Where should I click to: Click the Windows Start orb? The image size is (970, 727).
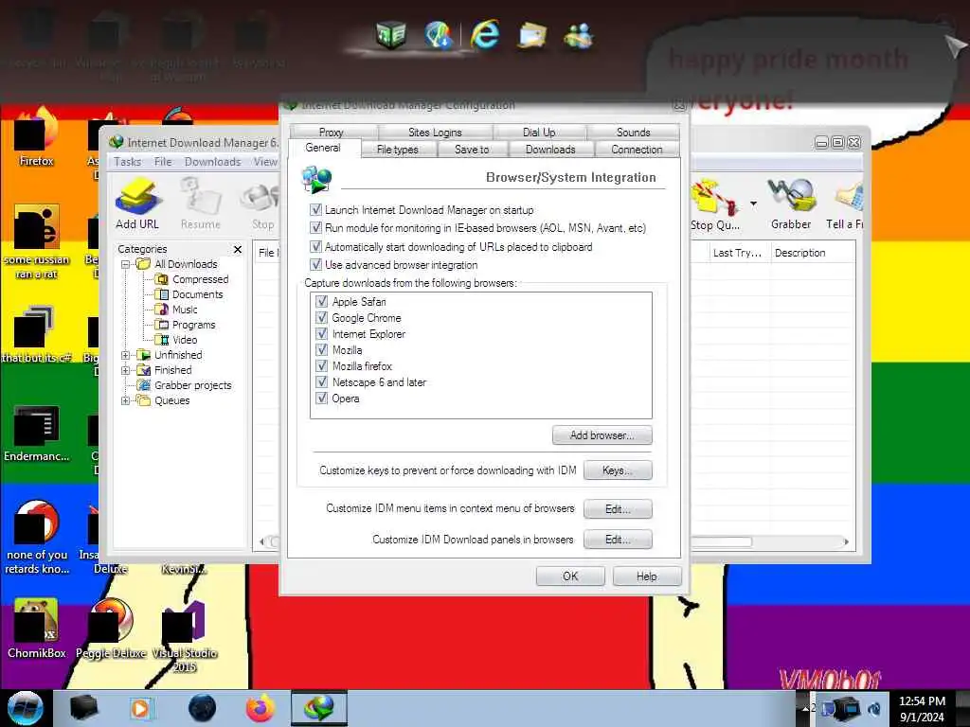26,708
